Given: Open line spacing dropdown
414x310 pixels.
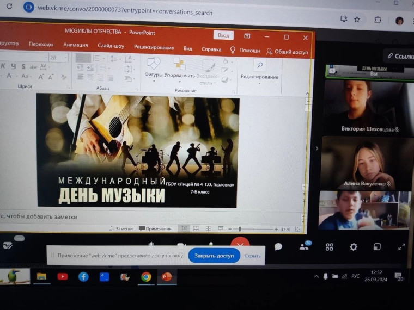Looking at the screenshot, I should click(115, 59).
